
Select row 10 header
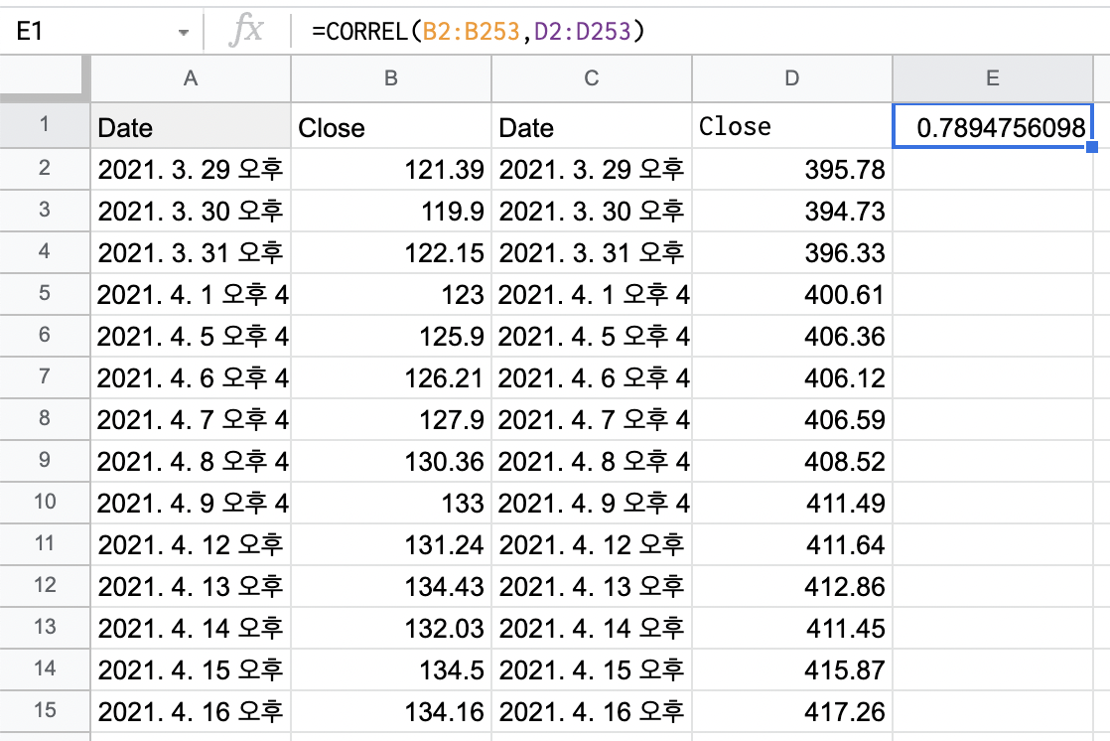[45, 503]
